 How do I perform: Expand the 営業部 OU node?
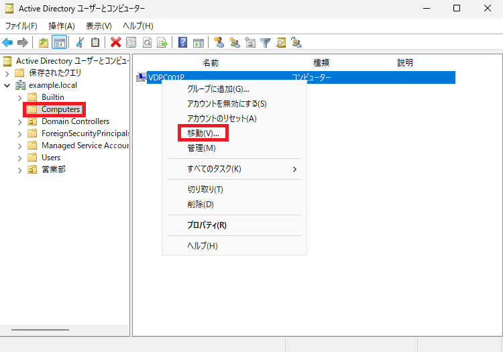click(x=20, y=170)
